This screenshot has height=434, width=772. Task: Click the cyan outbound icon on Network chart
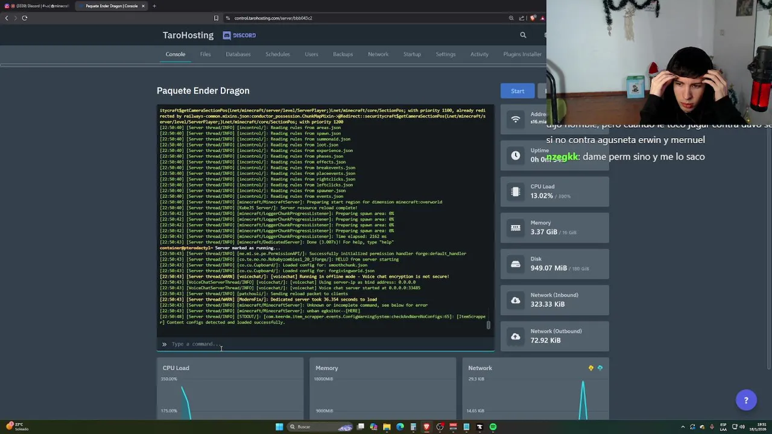click(x=600, y=368)
